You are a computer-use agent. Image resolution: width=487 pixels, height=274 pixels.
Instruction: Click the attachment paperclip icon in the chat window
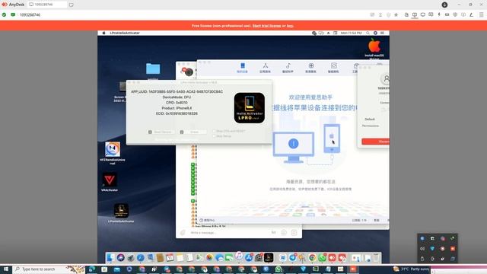[x=183, y=233]
